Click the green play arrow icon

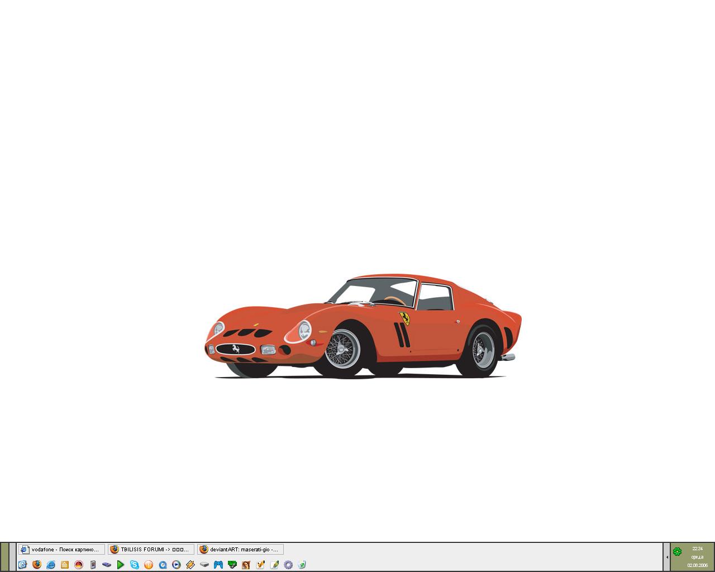(121, 565)
